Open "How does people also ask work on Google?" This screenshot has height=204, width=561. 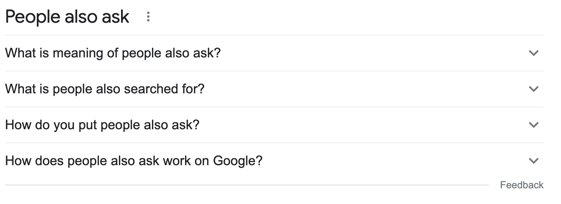pyautogui.click(x=133, y=161)
